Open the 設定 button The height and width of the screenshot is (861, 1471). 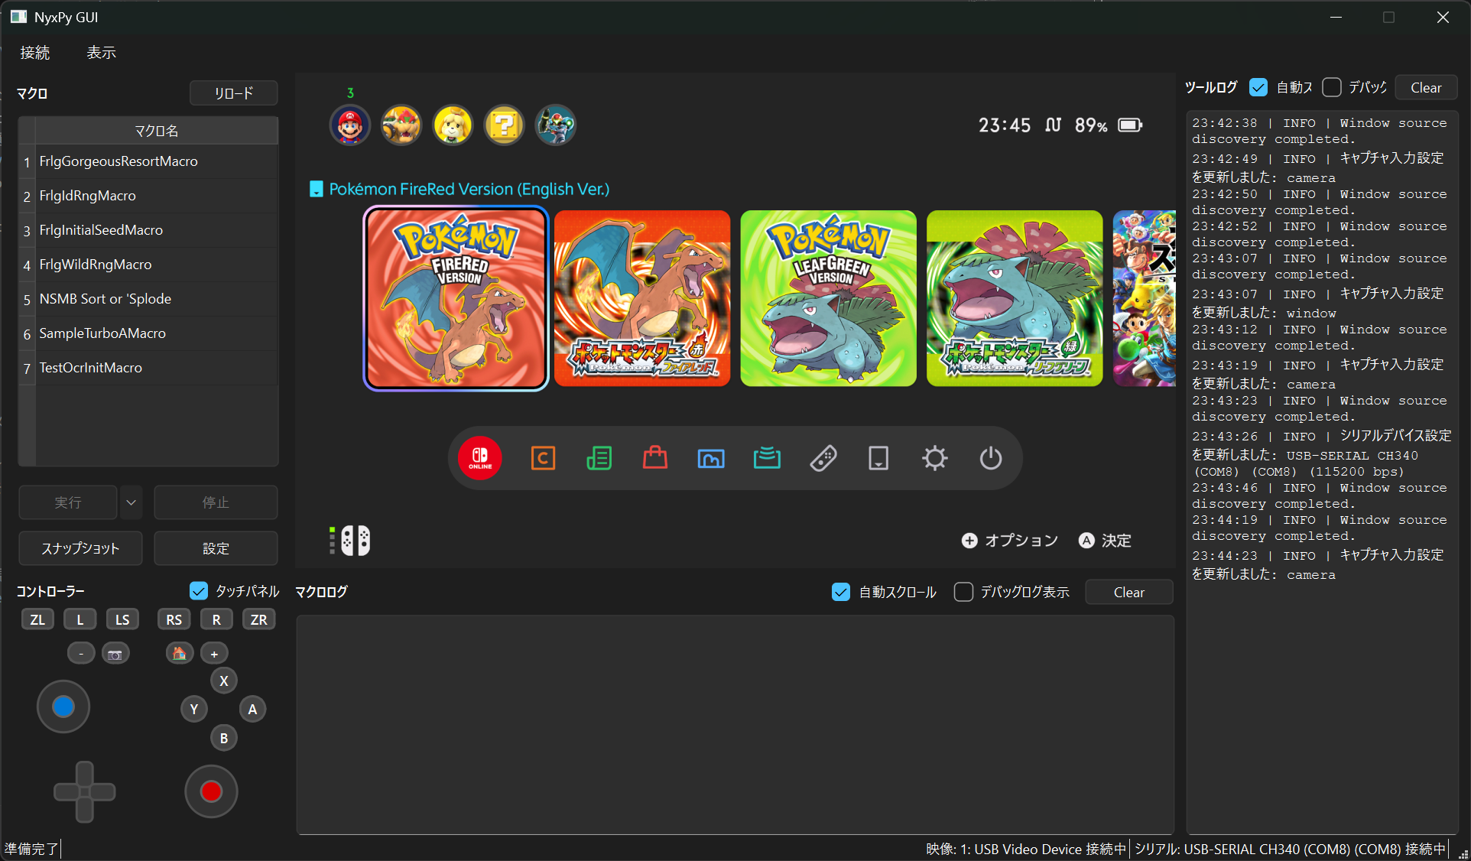click(216, 548)
